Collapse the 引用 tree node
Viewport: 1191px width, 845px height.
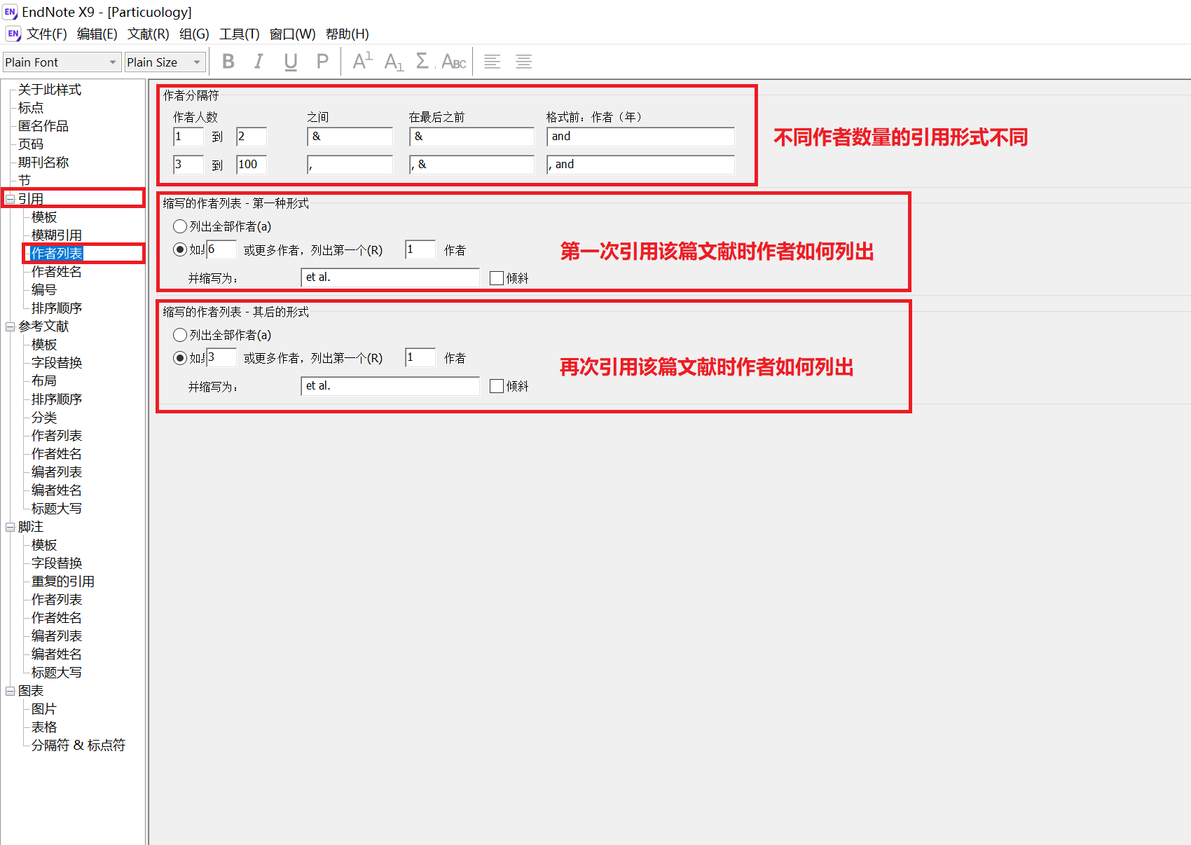tap(11, 199)
